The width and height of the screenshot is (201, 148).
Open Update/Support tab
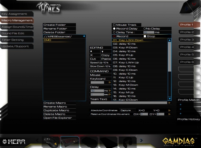pyautogui.click(x=17, y=46)
